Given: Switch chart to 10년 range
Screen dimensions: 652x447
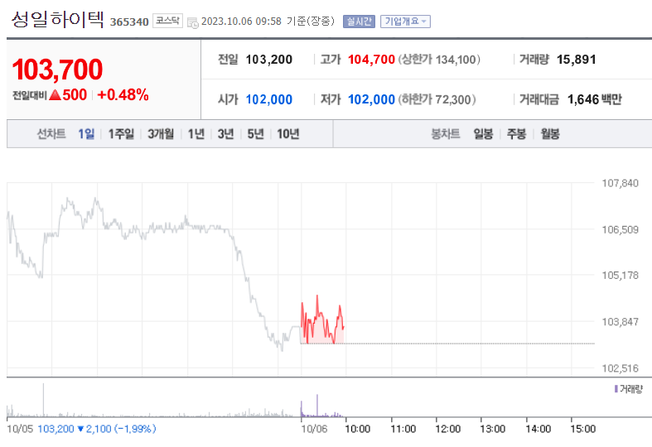Looking at the screenshot, I should pos(288,134).
